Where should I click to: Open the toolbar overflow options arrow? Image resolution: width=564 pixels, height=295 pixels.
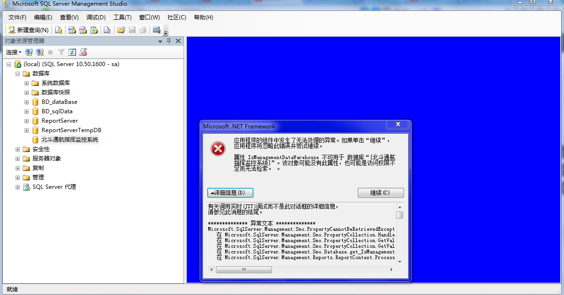point(166,33)
